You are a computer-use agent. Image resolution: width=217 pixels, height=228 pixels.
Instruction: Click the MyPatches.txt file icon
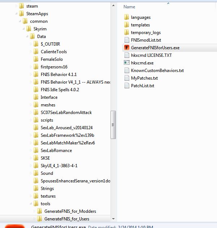pyautogui.click(x=127, y=78)
